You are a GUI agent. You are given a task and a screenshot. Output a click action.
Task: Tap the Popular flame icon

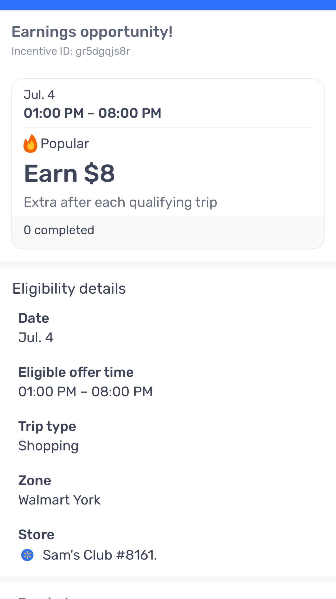30,143
